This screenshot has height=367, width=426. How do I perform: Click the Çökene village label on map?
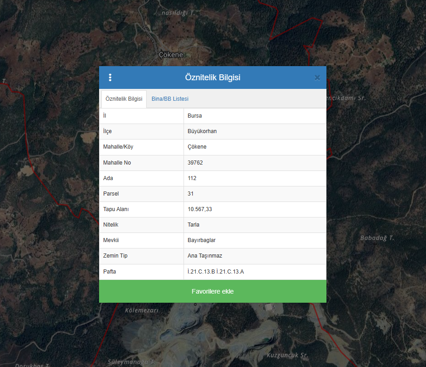tap(171, 55)
